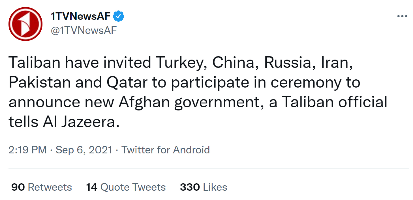View the 14 Quote Tweets list
413x200 pixels.
(x=126, y=187)
